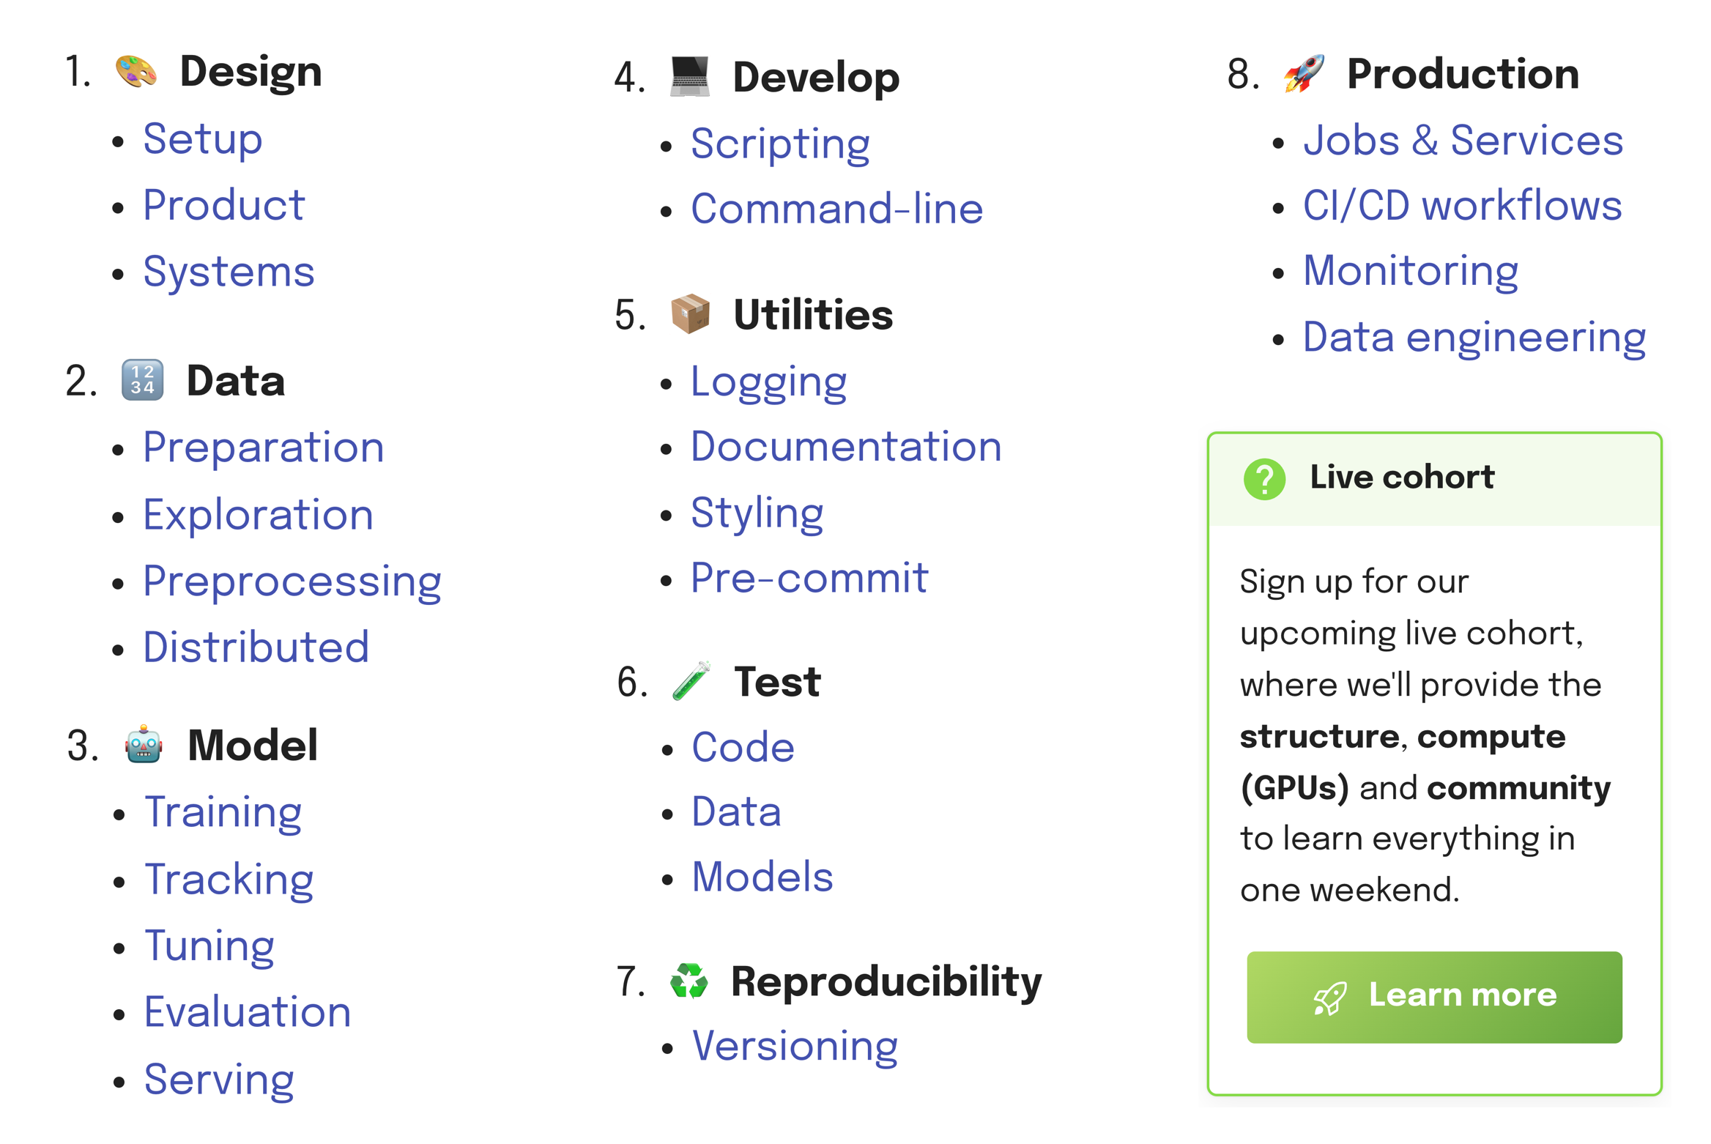Click the palette icon next to Design
Image resolution: width=1711 pixels, height=1144 pixels.
pos(136,71)
